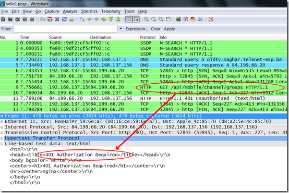Open the list of capture interfaces
Viewport: 289px width, 193px height.
pos(3,19)
